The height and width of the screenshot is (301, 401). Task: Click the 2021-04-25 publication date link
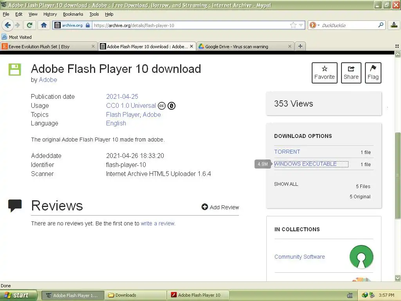click(122, 96)
